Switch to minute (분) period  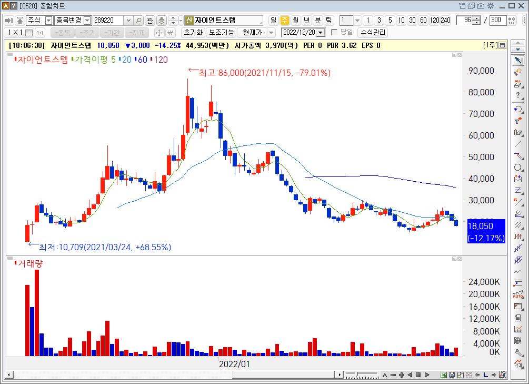pos(318,20)
